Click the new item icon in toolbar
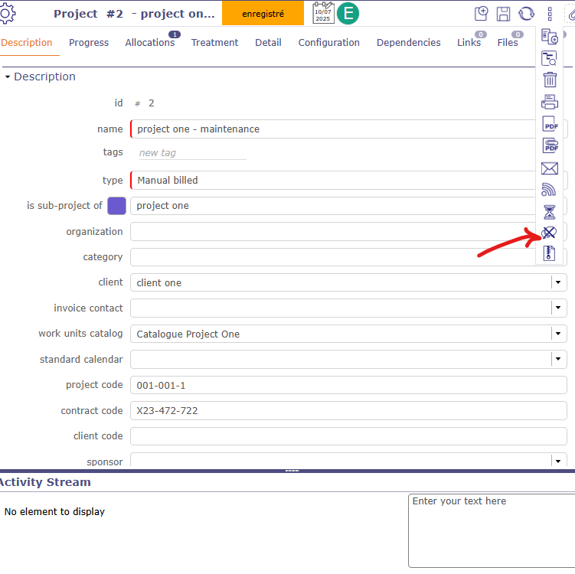 pyautogui.click(x=482, y=14)
